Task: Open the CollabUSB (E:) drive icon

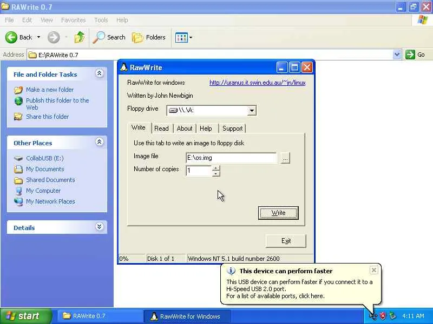Action: tap(18, 158)
